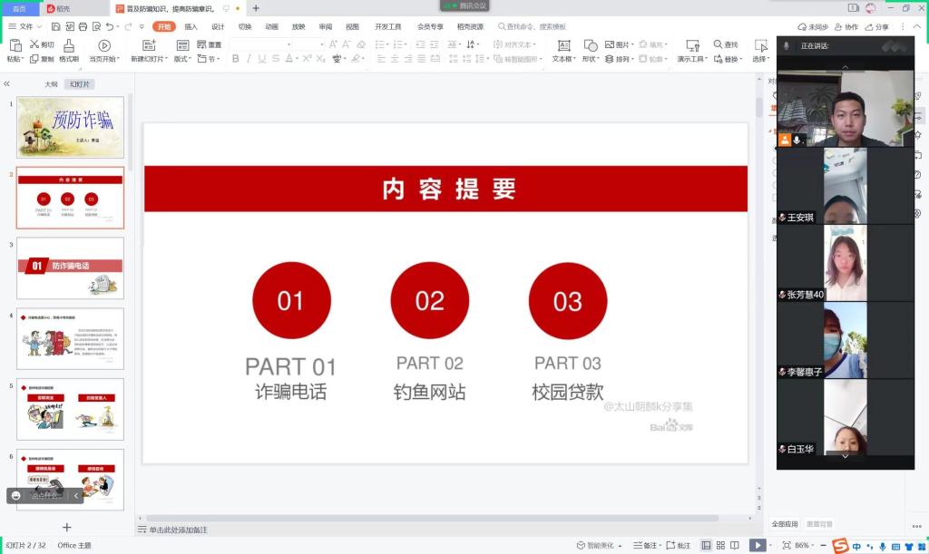Viewport: 929px width, 554px height.
Task: Switch to the 大纲 outline tab
Action: (x=52, y=83)
